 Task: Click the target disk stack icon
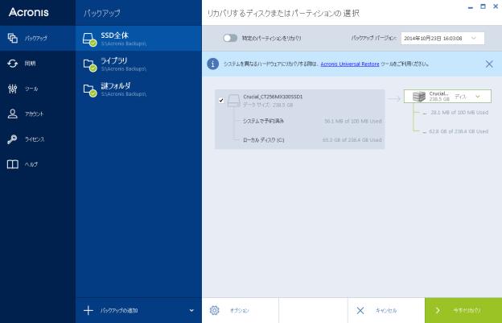point(419,96)
